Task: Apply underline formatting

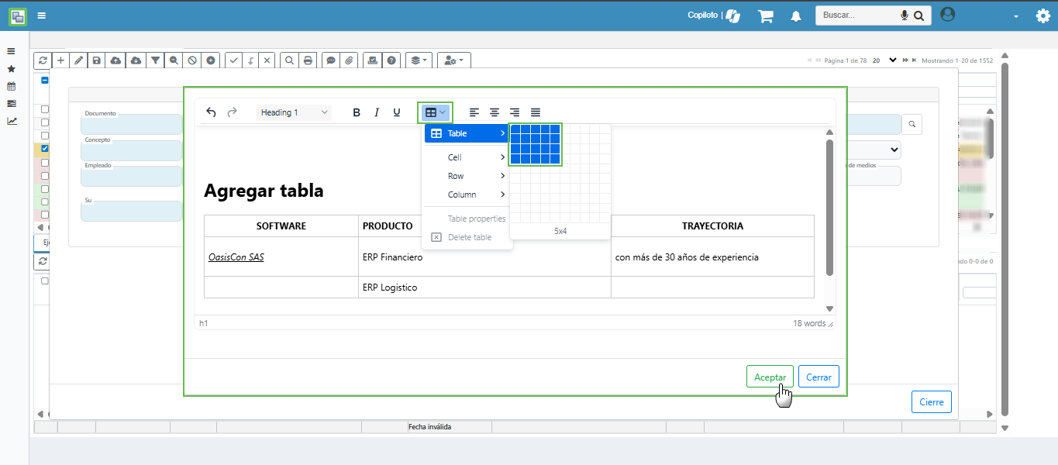Action: pos(397,112)
